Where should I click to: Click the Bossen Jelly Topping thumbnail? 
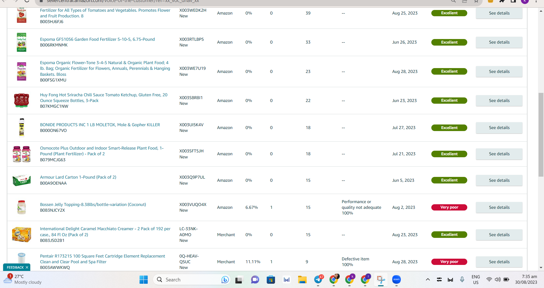point(22,207)
